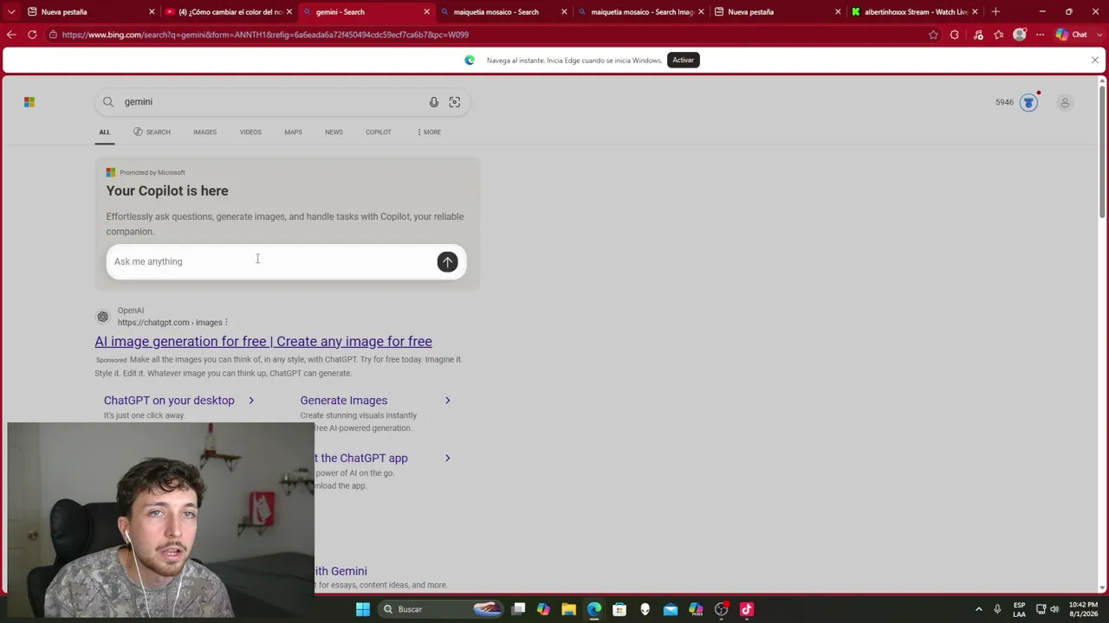Open the Edge profile avatar in toolbar

click(1020, 35)
